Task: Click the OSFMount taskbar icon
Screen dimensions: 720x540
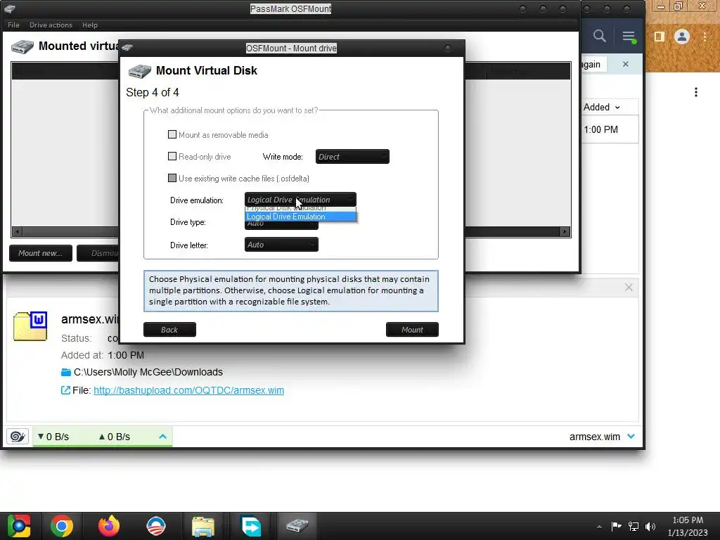Action: coord(297,525)
